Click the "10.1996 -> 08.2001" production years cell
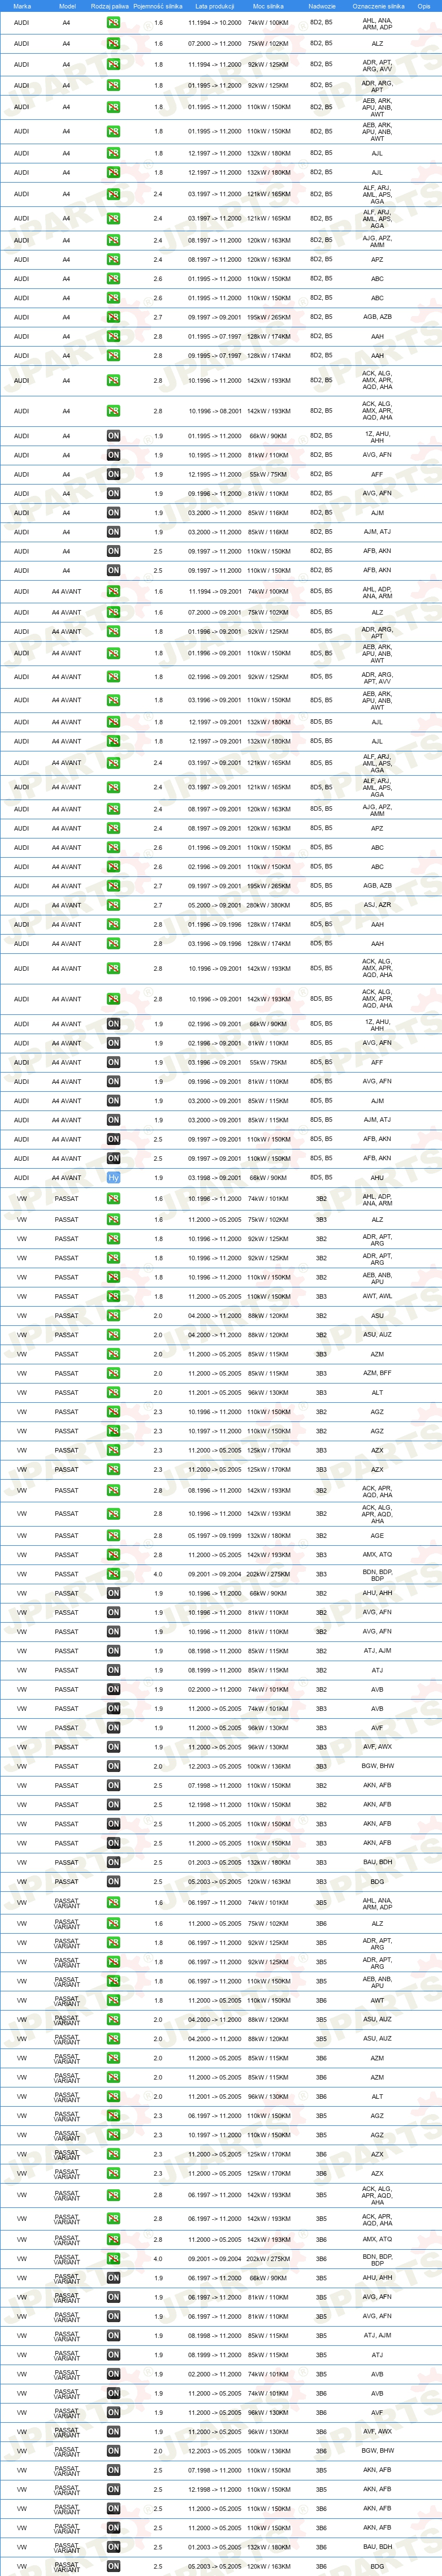 [215, 411]
